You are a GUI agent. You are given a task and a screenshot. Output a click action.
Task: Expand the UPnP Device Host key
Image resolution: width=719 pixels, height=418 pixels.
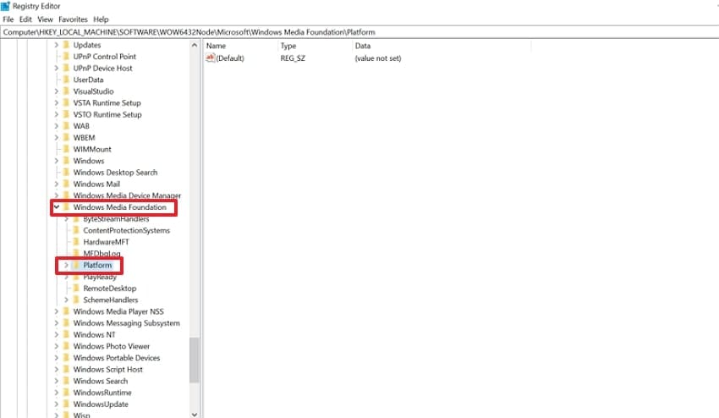pyautogui.click(x=57, y=68)
